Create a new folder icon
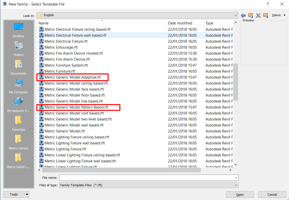The image size is (289, 200). (265, 15)
